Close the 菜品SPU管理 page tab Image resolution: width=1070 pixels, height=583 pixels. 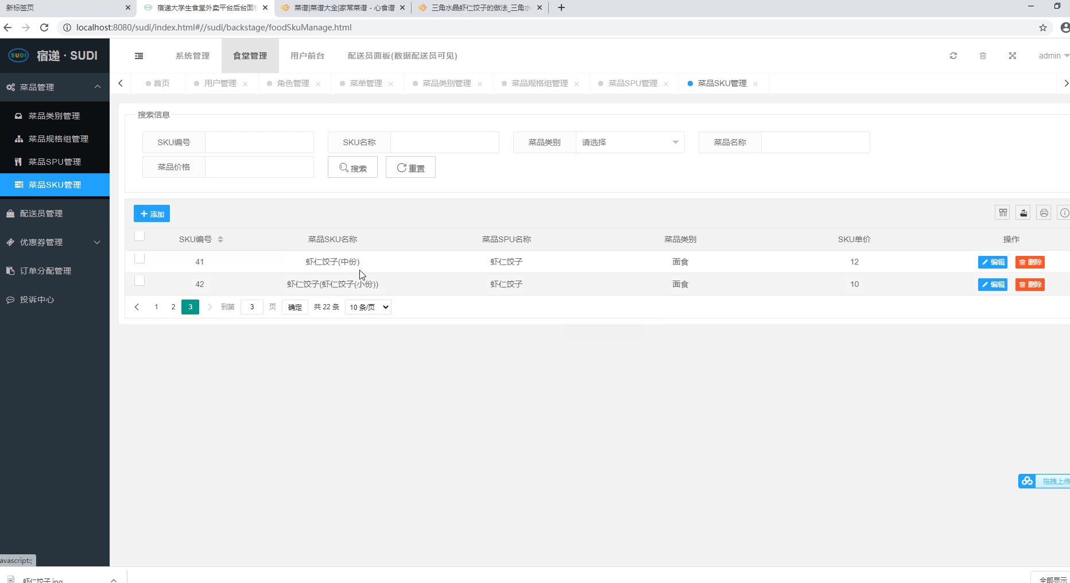click(666, 84)
